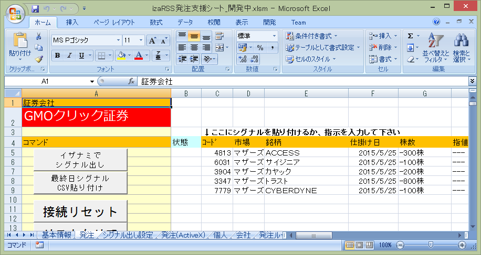Click the zoom slider handle
The height and width of the screenshot is (255, 481).
[431, 245]
